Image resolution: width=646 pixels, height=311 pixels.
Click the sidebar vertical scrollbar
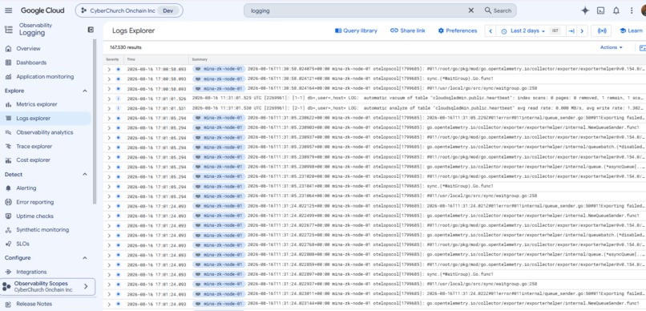pyautogui.click(x=94, y=122)
